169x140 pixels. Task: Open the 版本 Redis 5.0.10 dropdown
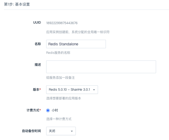click(x=72, y=90)
